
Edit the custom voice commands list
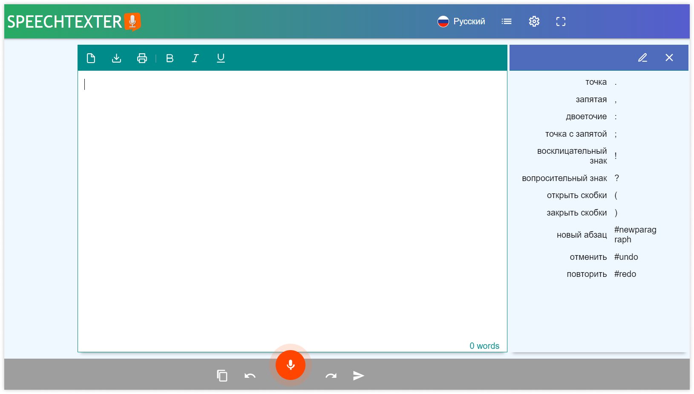[x=643, y=58]
